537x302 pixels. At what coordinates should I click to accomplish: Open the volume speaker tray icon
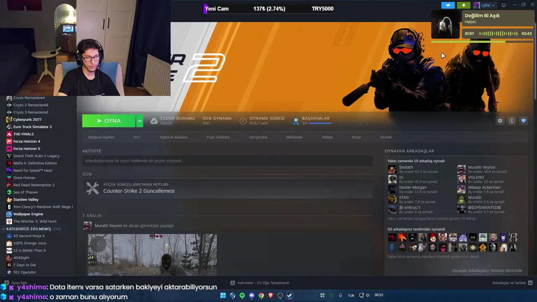tap(368, 295)
